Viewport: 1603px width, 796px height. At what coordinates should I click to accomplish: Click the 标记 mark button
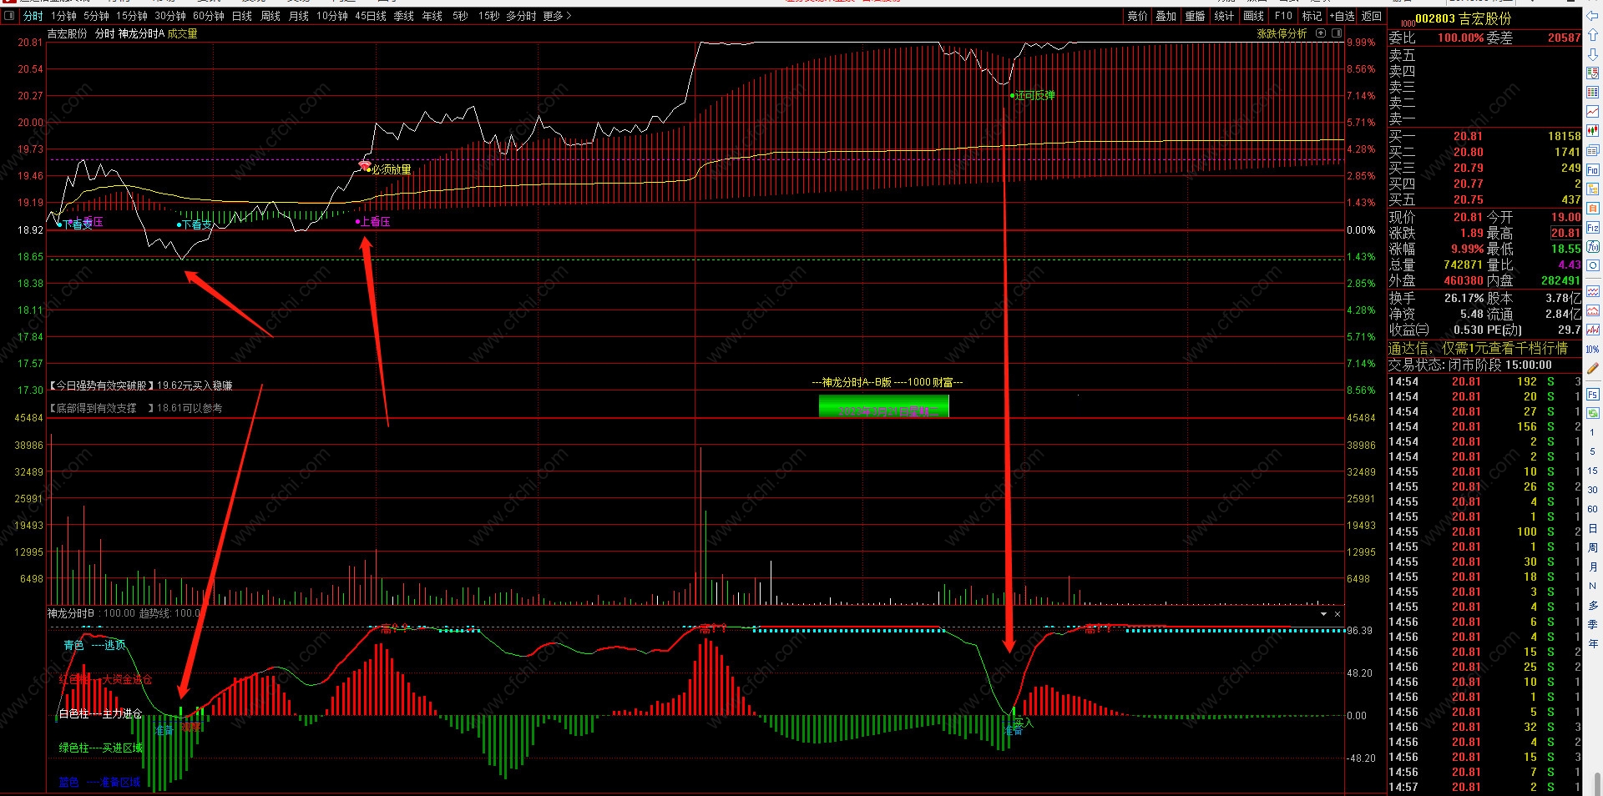1312,16
